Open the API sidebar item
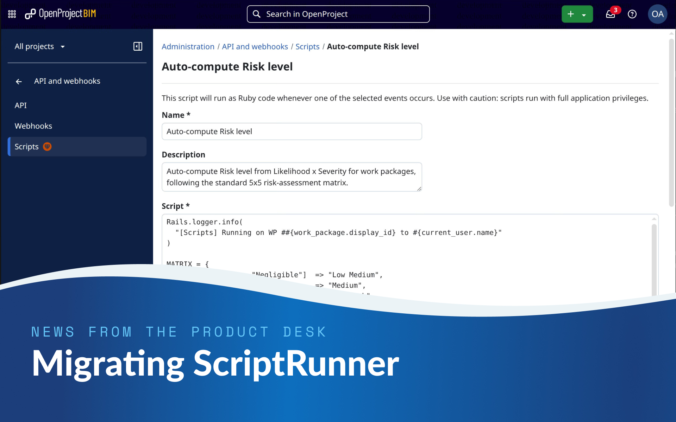This screenshot has width=676, height=422. tap(77, 105)
